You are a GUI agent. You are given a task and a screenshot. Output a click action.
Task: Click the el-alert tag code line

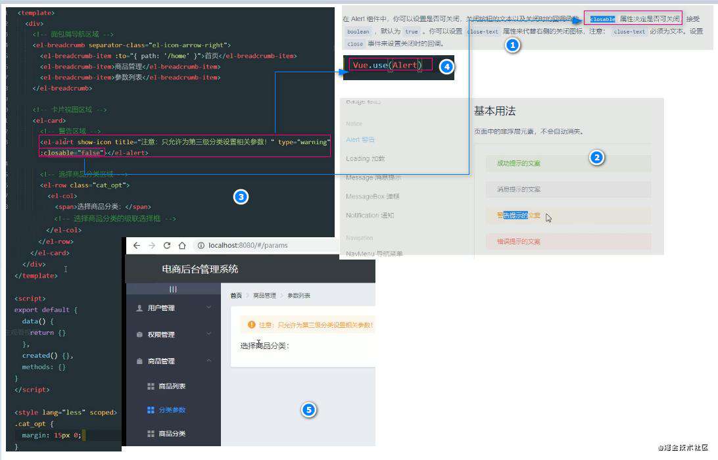tap(185, 142)
